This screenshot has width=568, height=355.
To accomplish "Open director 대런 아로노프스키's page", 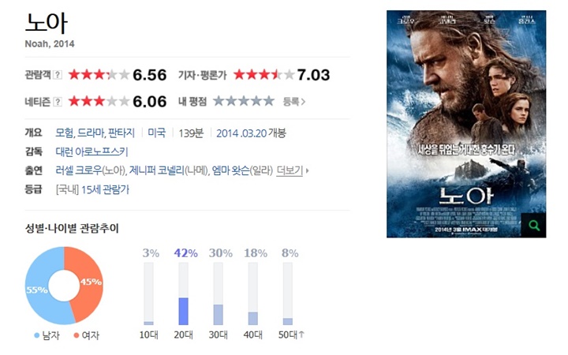I will (x=92, y=151).
